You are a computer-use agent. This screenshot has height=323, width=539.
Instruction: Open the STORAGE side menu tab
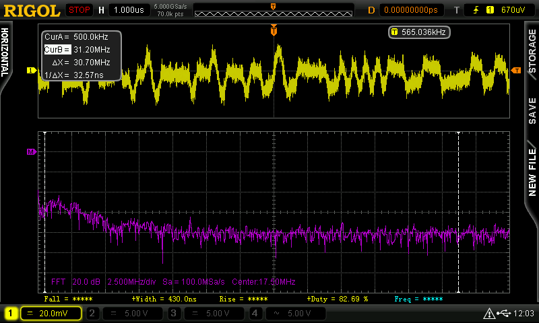(532, 50)
